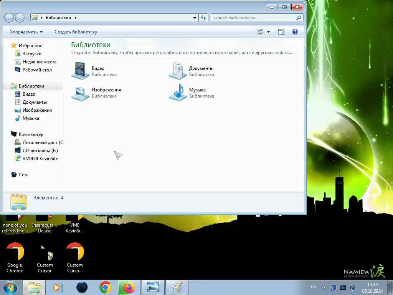The width and height of the screenshot is (393, 295).
Task: Select Локальный диск (C:) in sidebar
Action: (x=39, y=143)
